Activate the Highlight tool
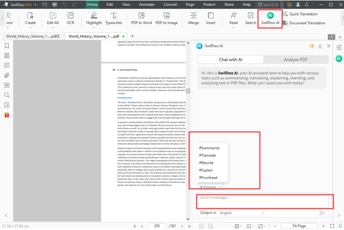This screenshot has width=344, height=230. click(x=94, y=19)
